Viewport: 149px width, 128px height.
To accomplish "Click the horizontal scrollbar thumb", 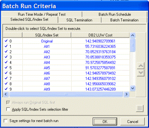I will tap(66, 94).
